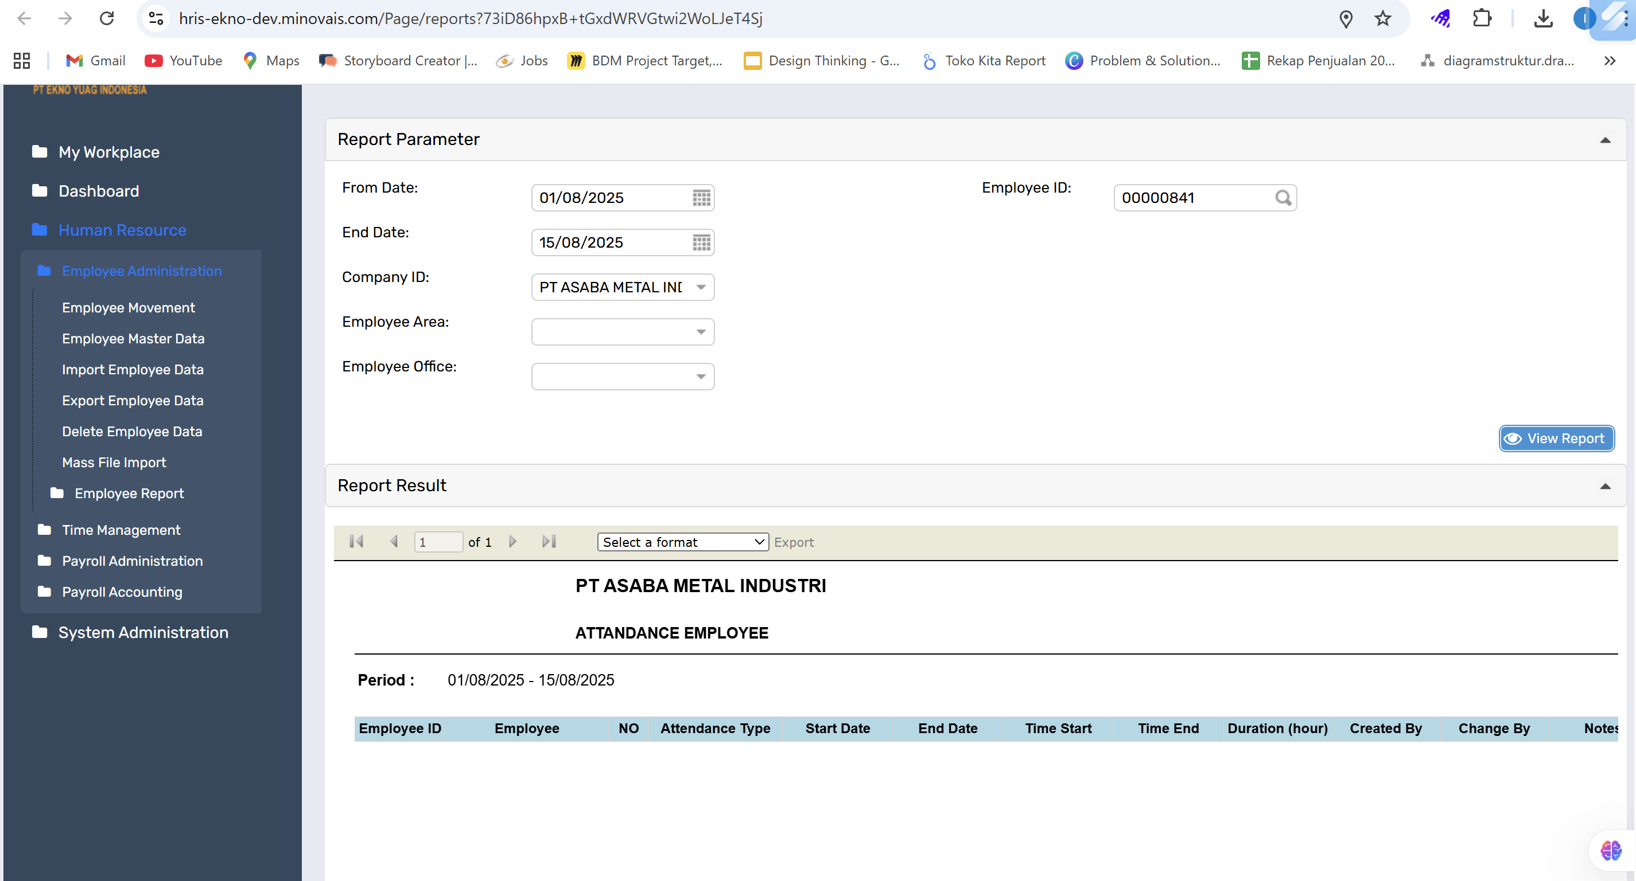Click the Employee ID search magnifier icon

click(x=1283, y=198)
